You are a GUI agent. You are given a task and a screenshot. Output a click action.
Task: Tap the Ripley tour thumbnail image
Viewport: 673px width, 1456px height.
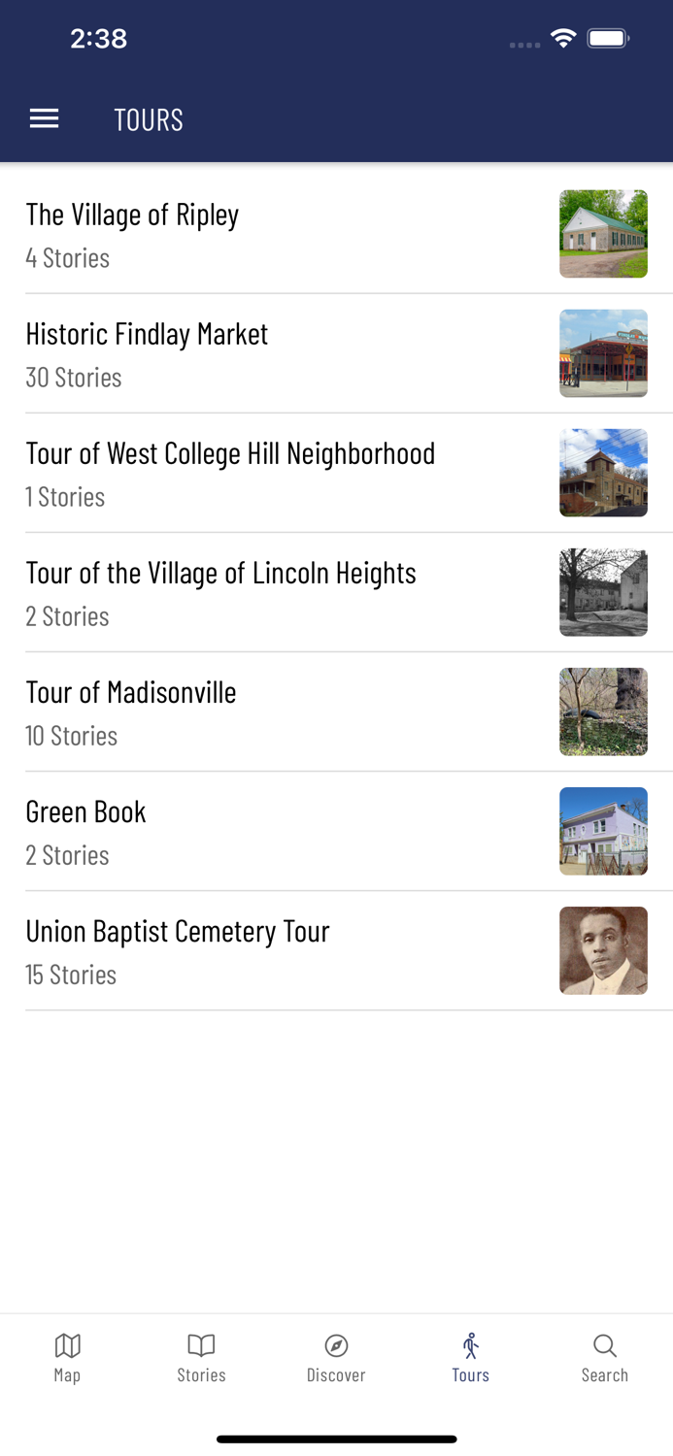603,234
